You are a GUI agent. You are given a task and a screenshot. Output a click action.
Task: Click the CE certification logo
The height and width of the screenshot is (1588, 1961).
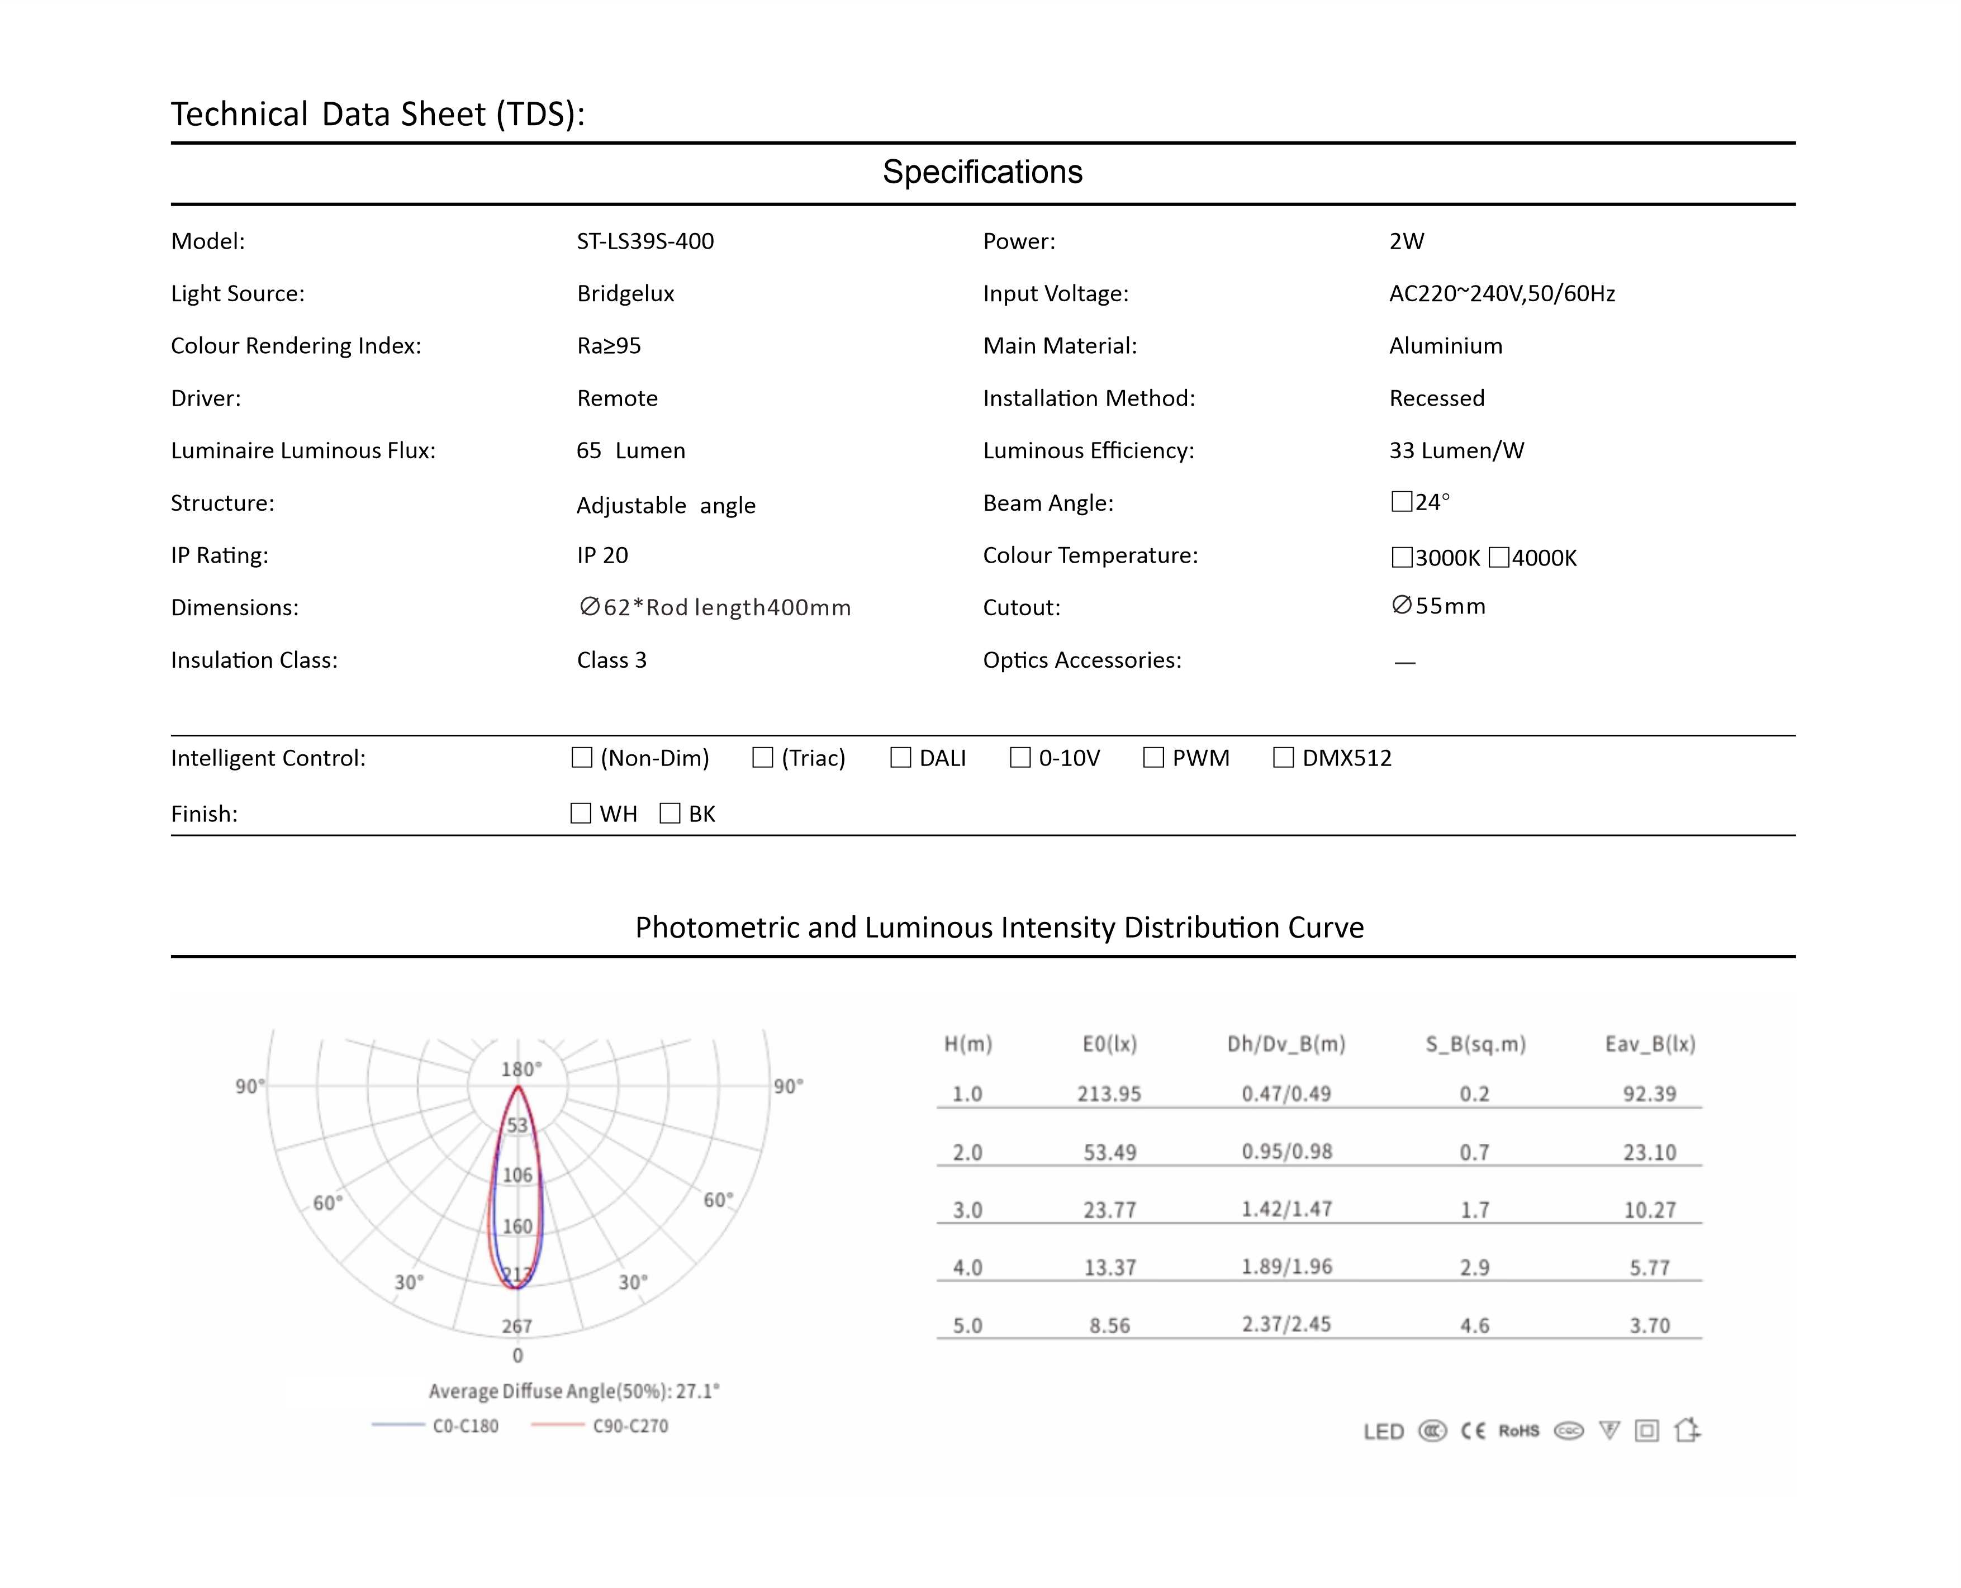[1473, 1430]
